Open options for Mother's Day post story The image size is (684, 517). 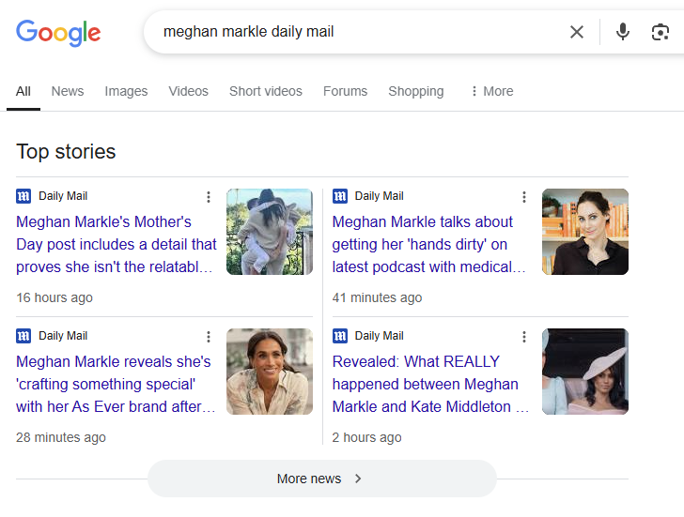(x=209, y=197)
